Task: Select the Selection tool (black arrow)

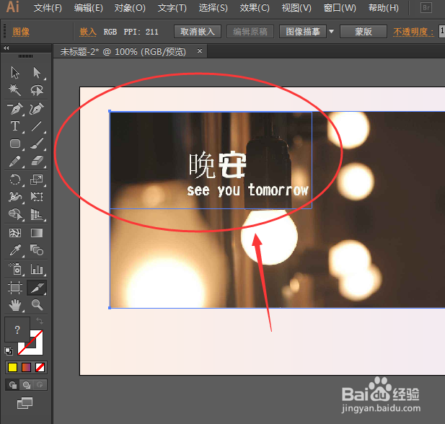Action: coord(15,73)
